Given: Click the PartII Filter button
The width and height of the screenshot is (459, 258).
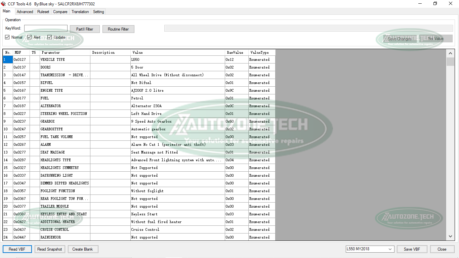Looking at the screenshot, I should tap(84, 29).
